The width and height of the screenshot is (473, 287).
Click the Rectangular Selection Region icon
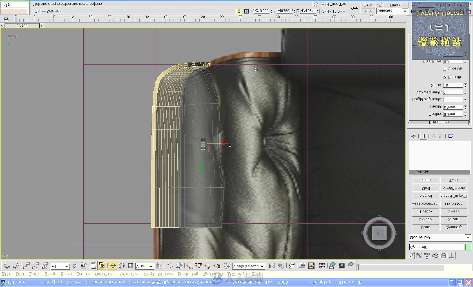click(93, 266)
